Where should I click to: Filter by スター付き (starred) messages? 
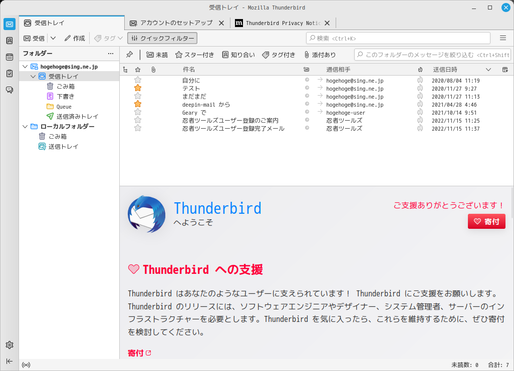[x=195, y=55]
